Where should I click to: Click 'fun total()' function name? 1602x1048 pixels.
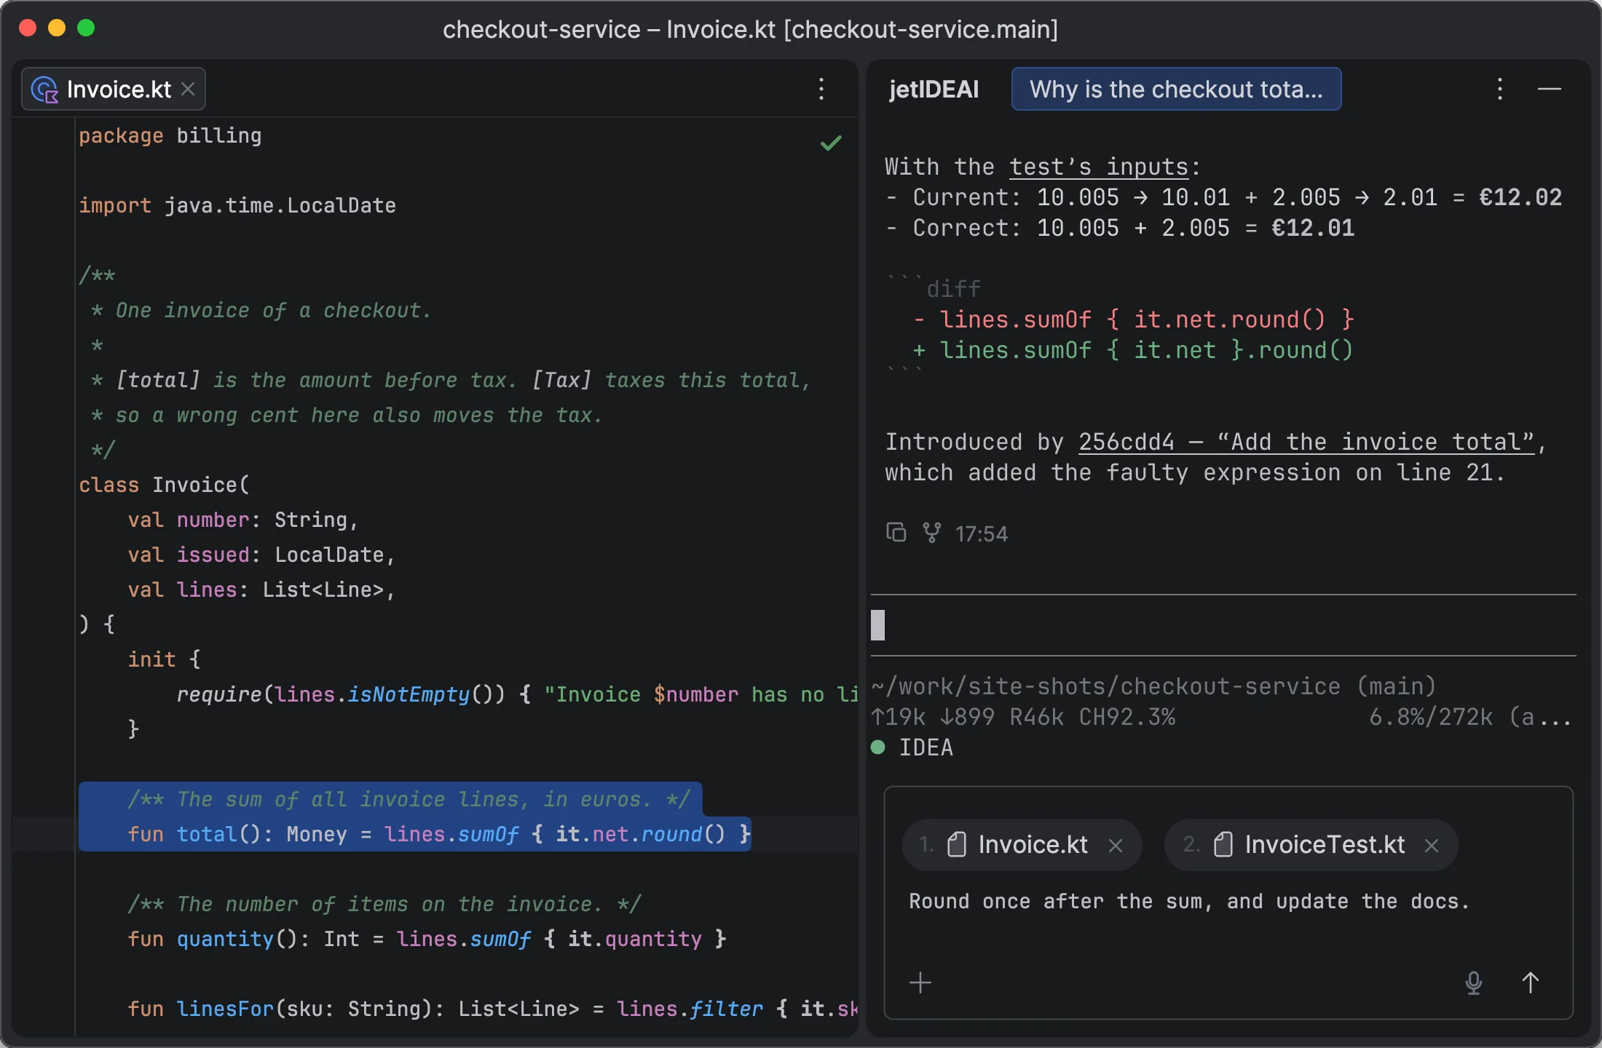pos(208,834)
